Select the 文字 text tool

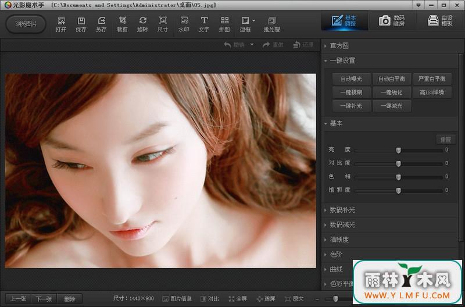204,24
